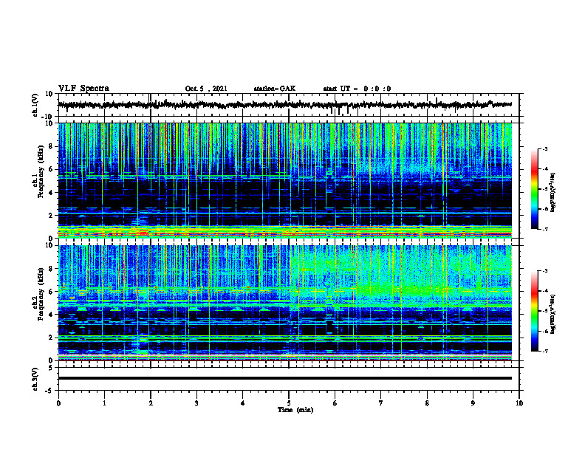Click the time axis tick label "6"
The height and width of the screenshot is (452, 585).
[x=335, y=403]
